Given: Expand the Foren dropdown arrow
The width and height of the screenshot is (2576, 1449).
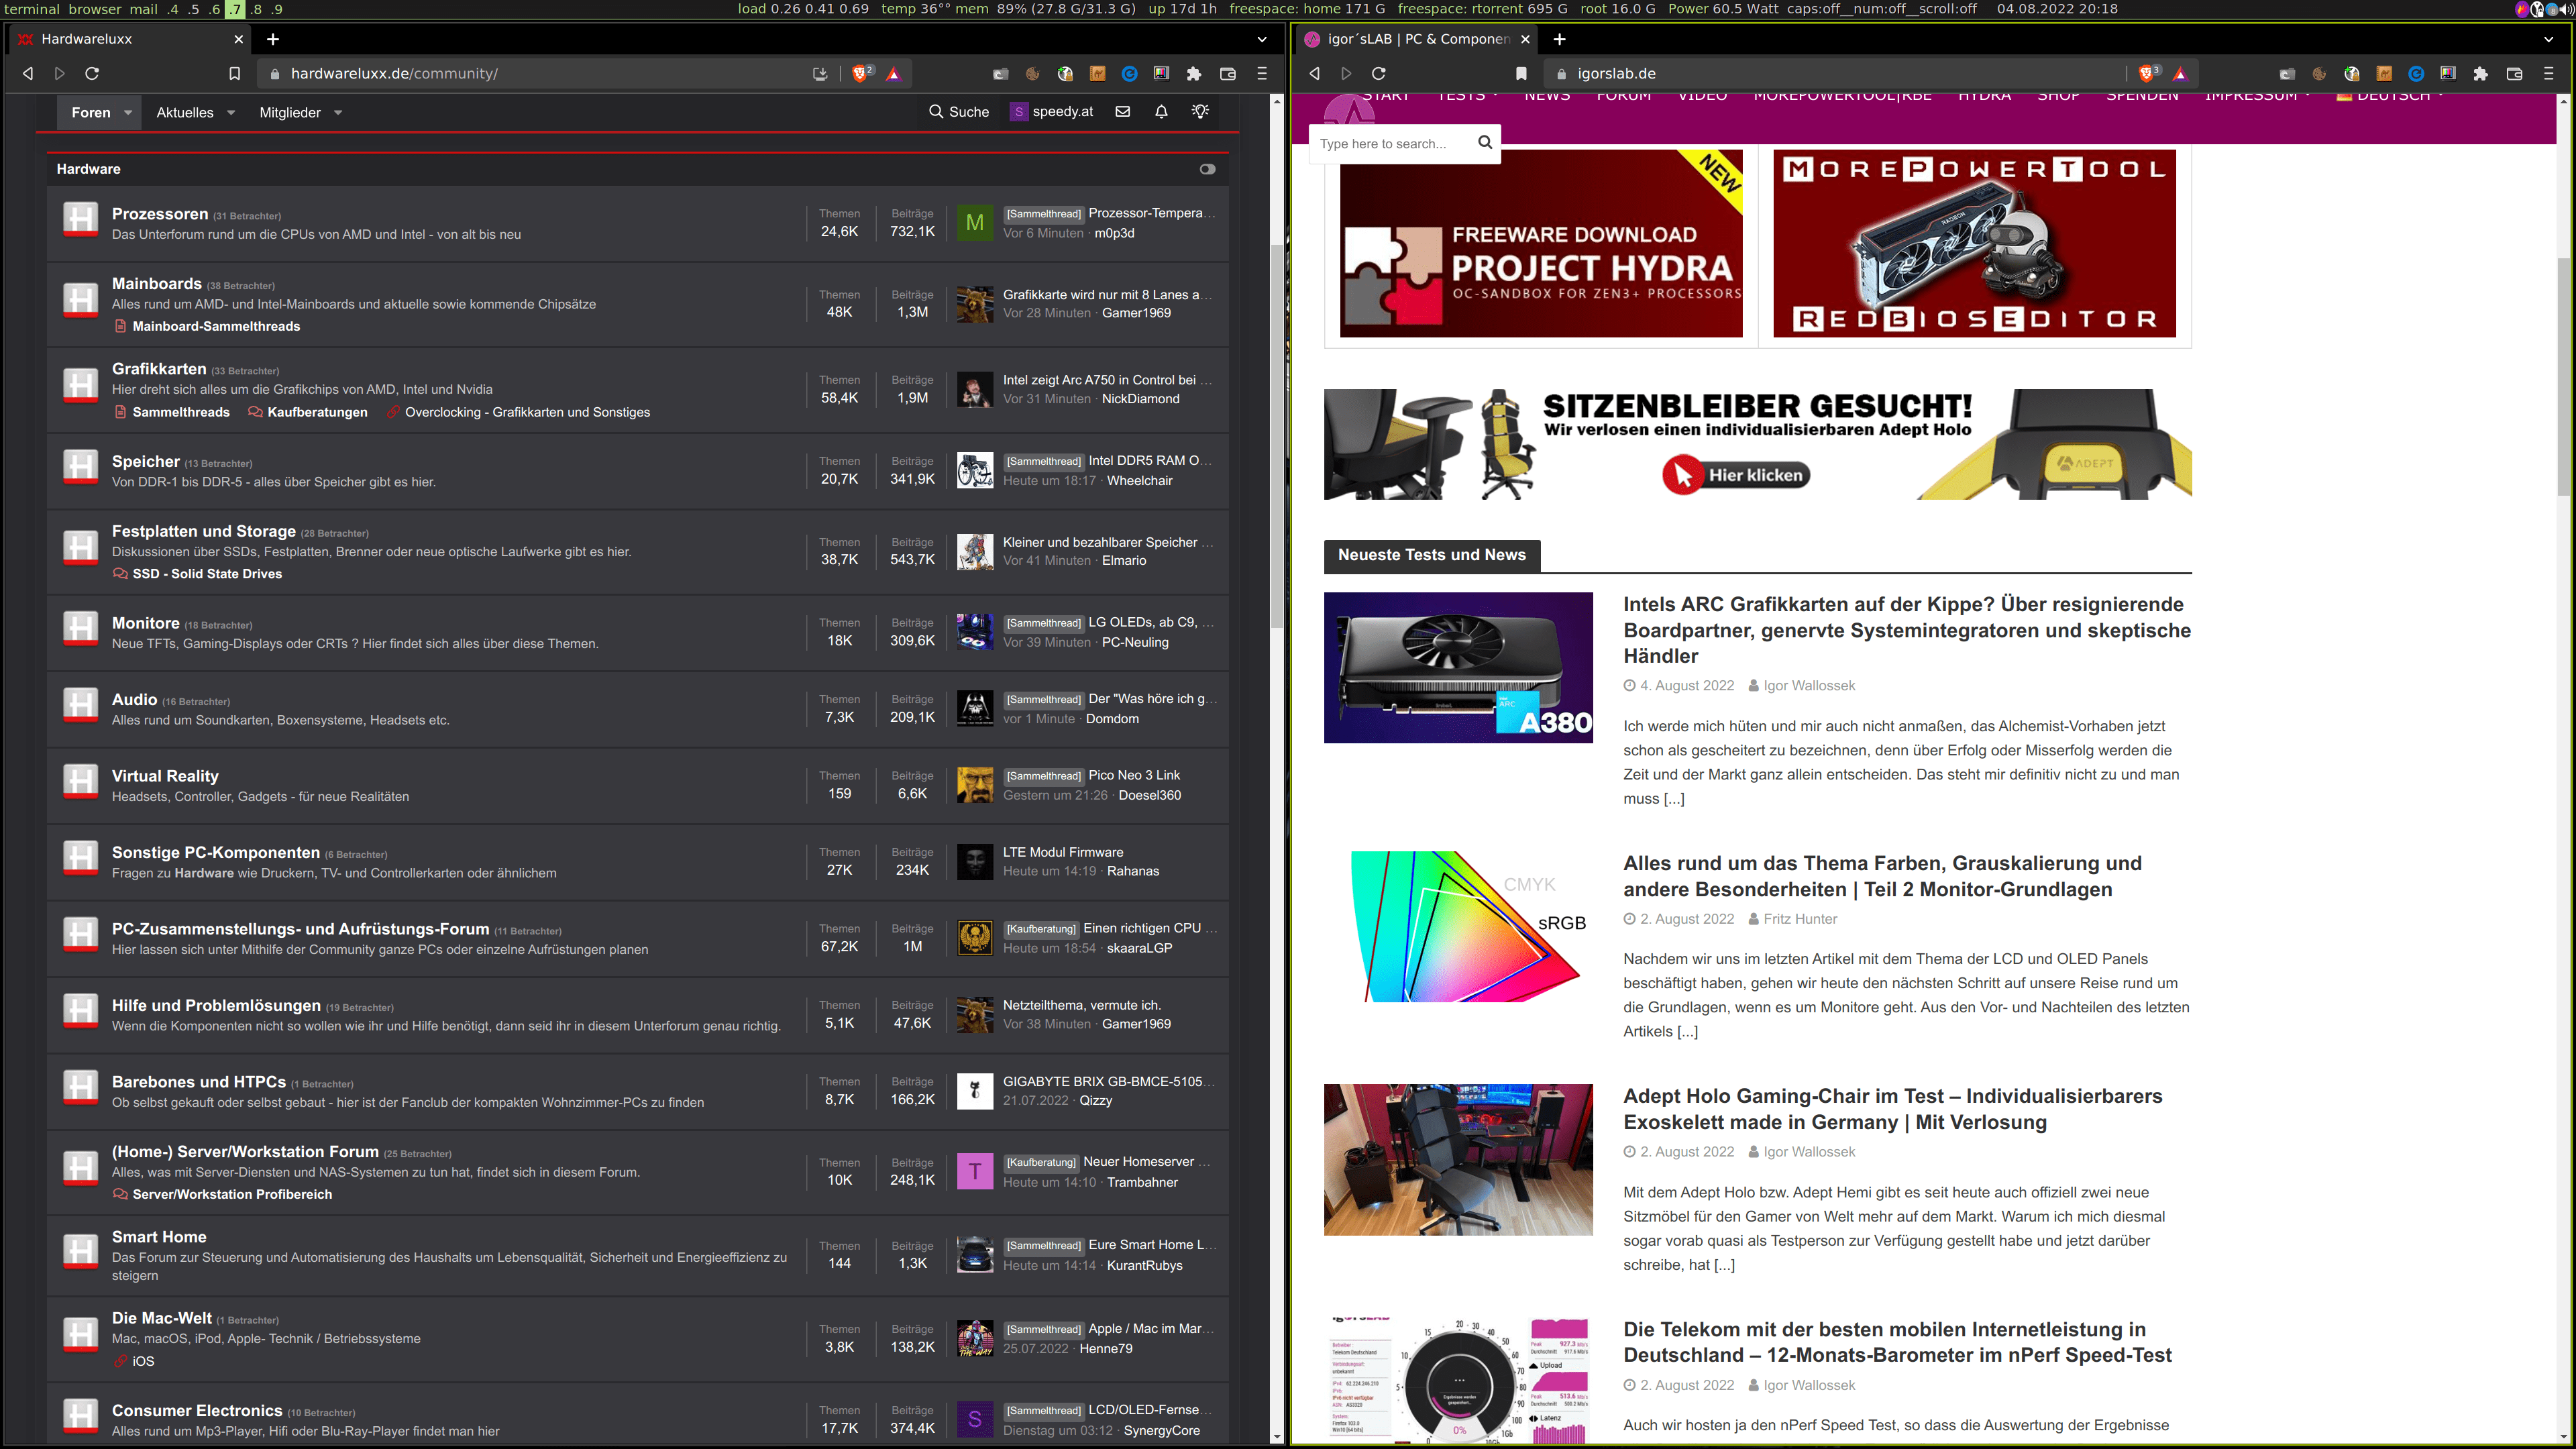Looking at the screenshot, I should pos(128,113).
